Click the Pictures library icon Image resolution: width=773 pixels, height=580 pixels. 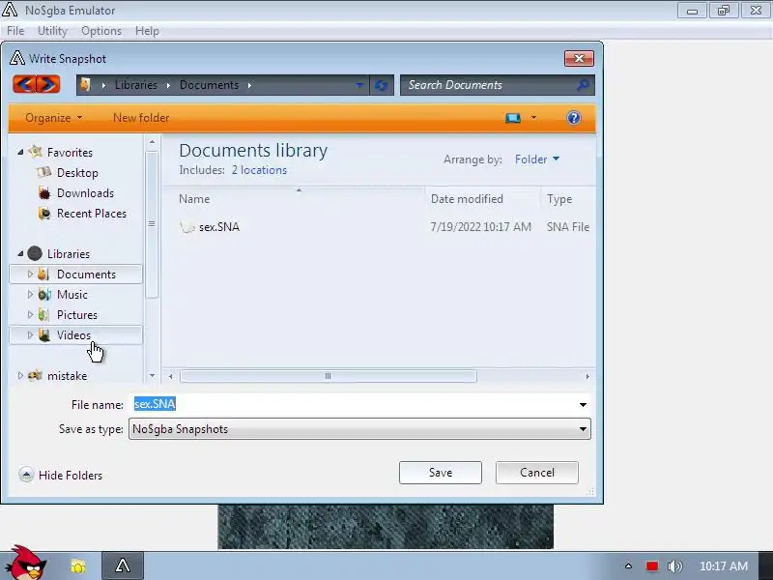43,315
